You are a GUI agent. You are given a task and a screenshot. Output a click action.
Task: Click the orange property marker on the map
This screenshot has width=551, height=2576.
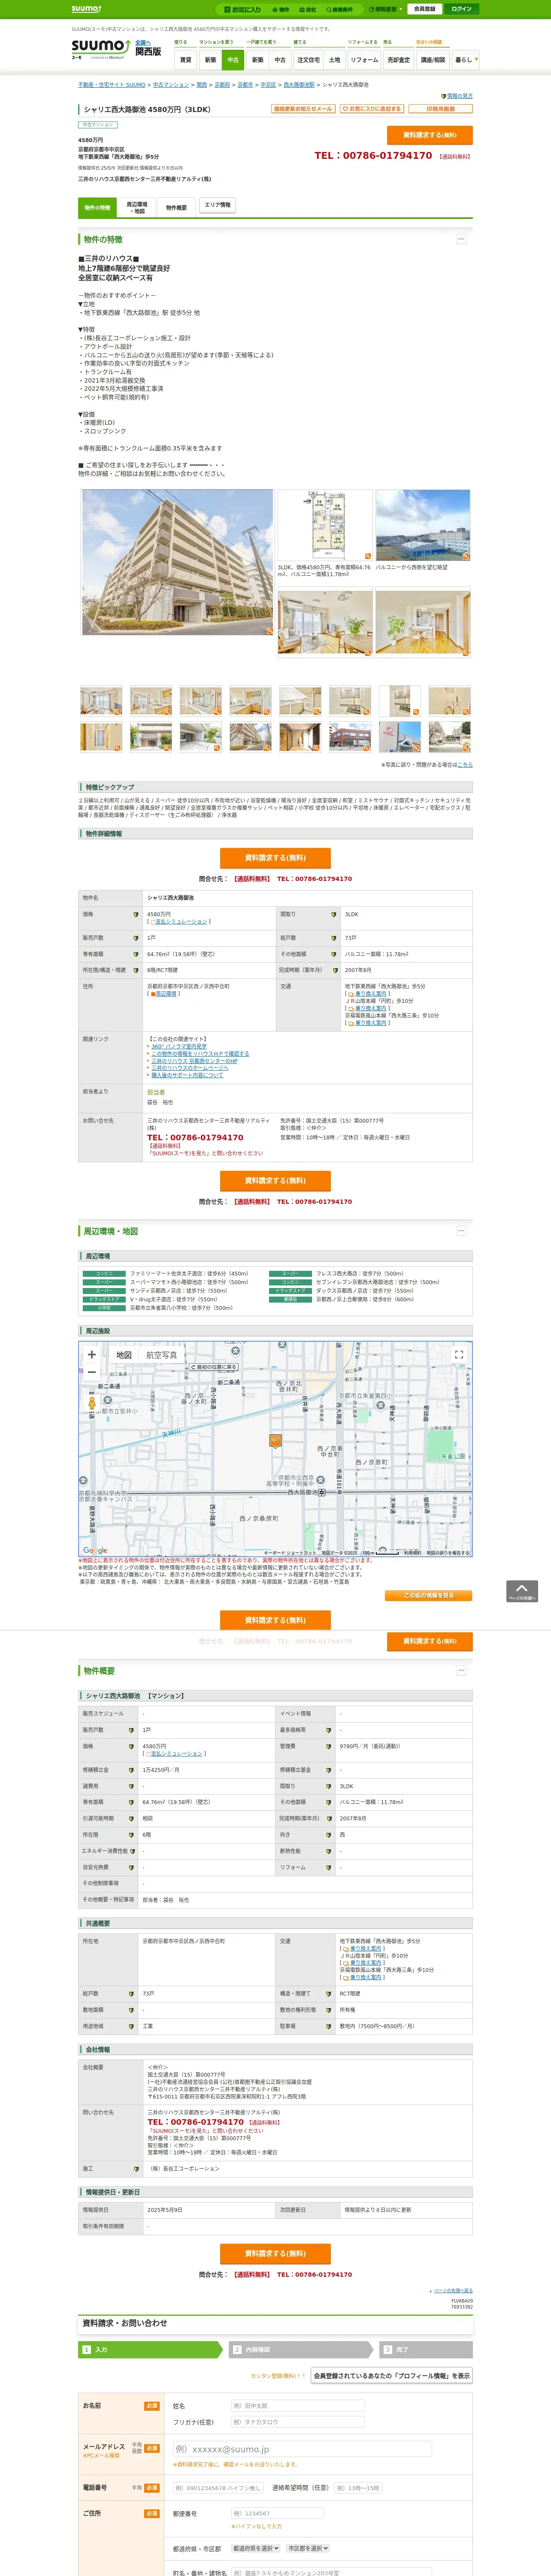[275, 1441]
